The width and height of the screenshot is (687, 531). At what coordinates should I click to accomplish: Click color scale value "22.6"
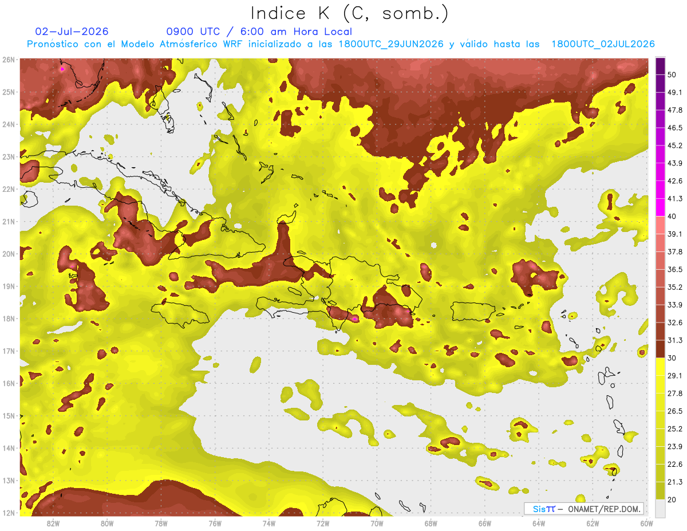(x=675, y=465)
